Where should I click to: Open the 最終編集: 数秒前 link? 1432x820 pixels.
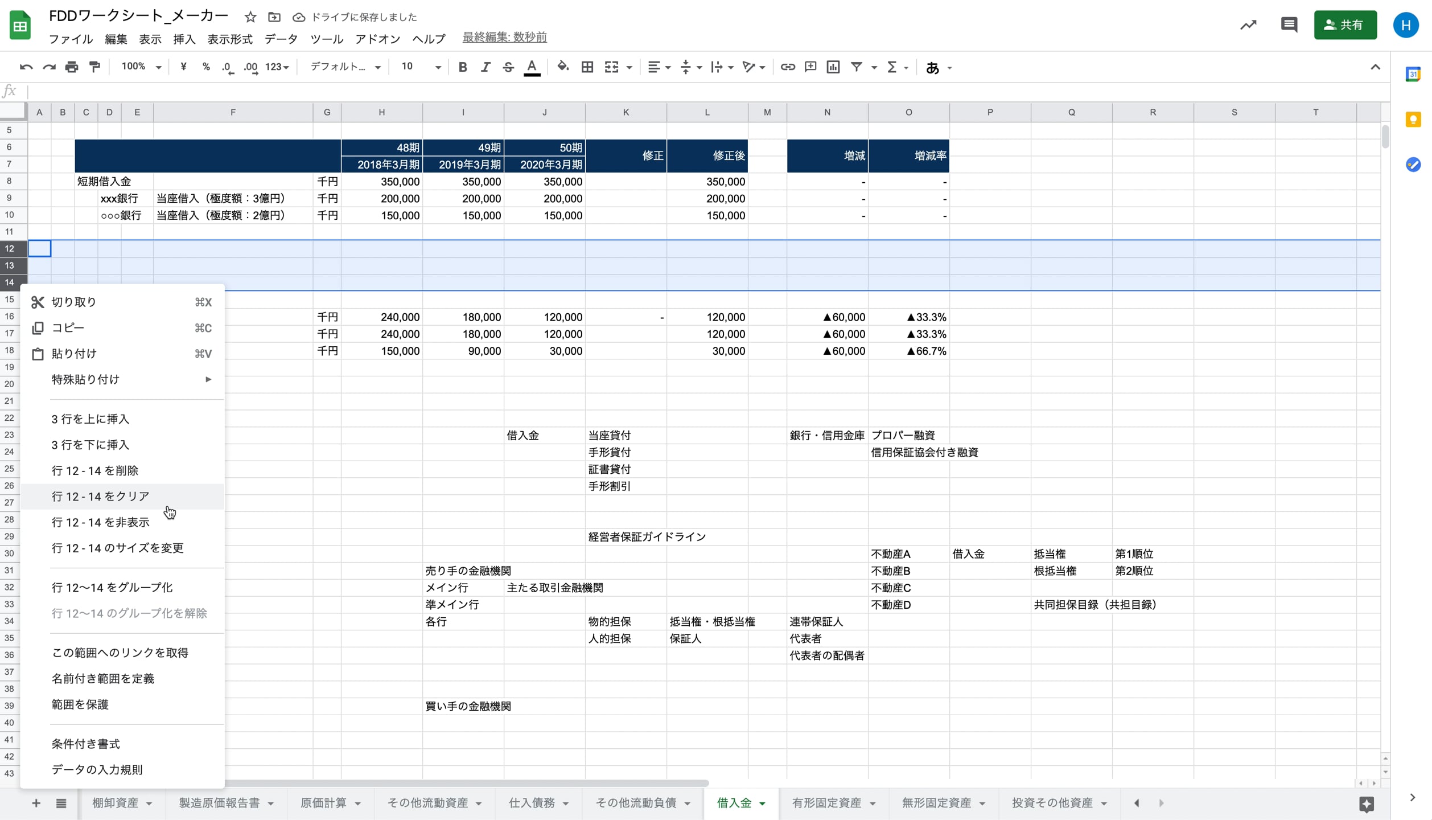pos(504,38)
